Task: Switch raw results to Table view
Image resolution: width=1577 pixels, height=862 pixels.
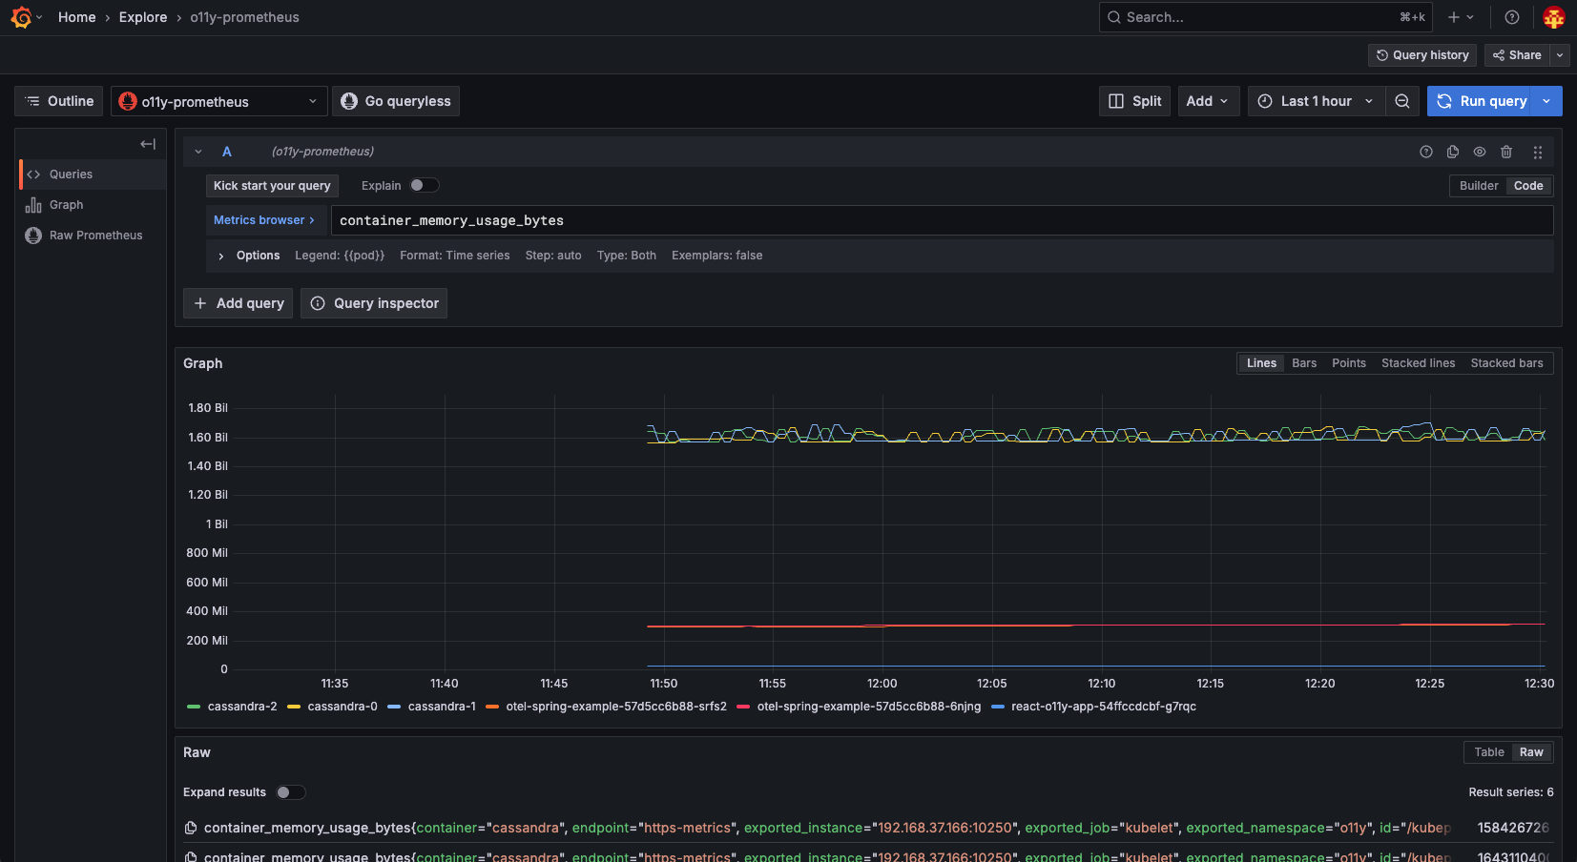Action: (x=1488, y=752)
